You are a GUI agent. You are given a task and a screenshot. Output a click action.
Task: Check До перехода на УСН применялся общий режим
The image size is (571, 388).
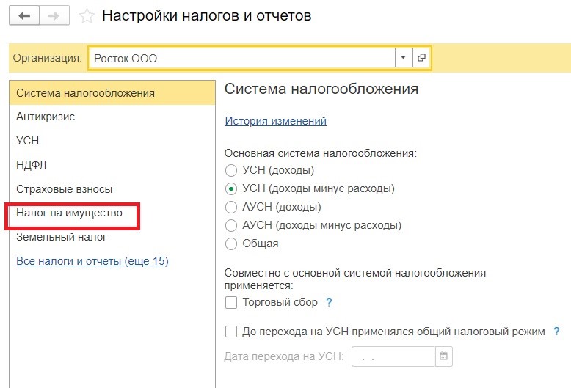[231, 332]
